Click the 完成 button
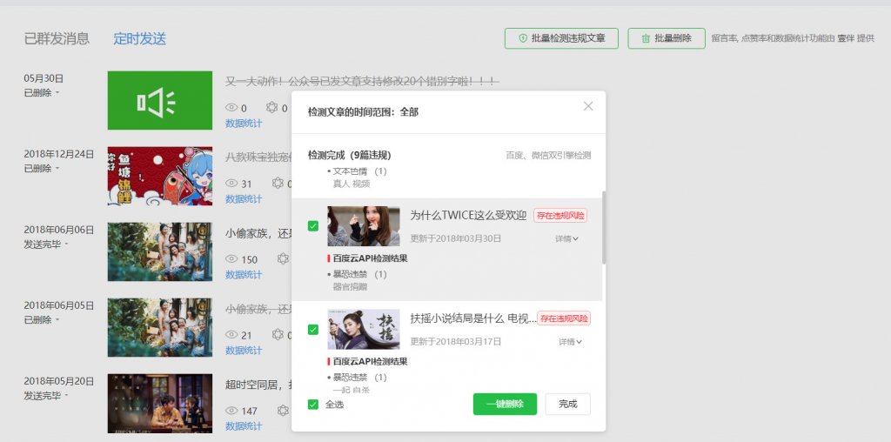This screenshot has width=891, height=442. click(x=567, y=404)
